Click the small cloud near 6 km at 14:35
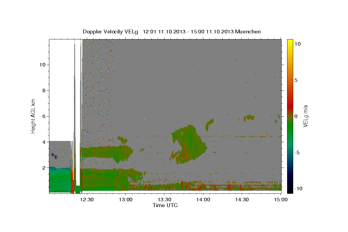The image size is (348, 232). point(249,117)
